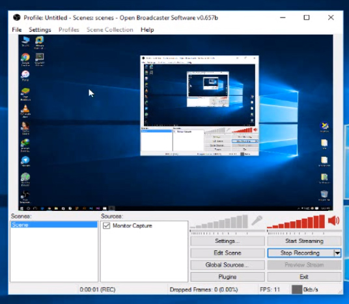The width and height of the screenshot is (349, 304).
Task: Click the OBS logo in title bar
Action: coord(17,18)
